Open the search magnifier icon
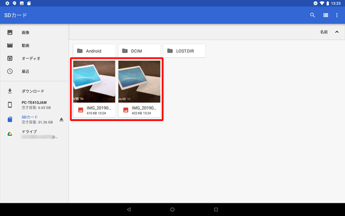 point(312,15)
